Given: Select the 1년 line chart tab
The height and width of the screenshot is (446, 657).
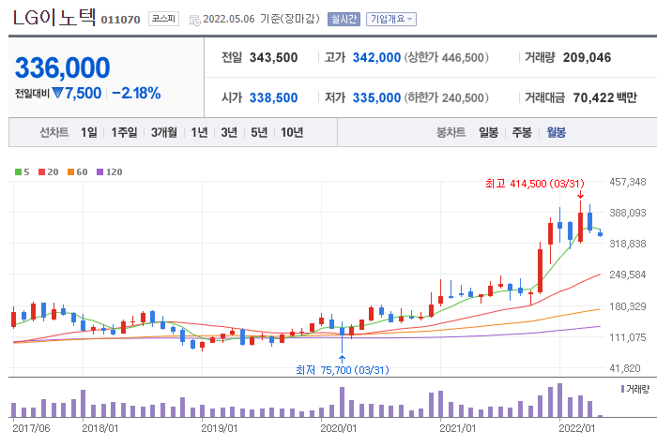Looking at the screenshot, I should coord(199,133).
